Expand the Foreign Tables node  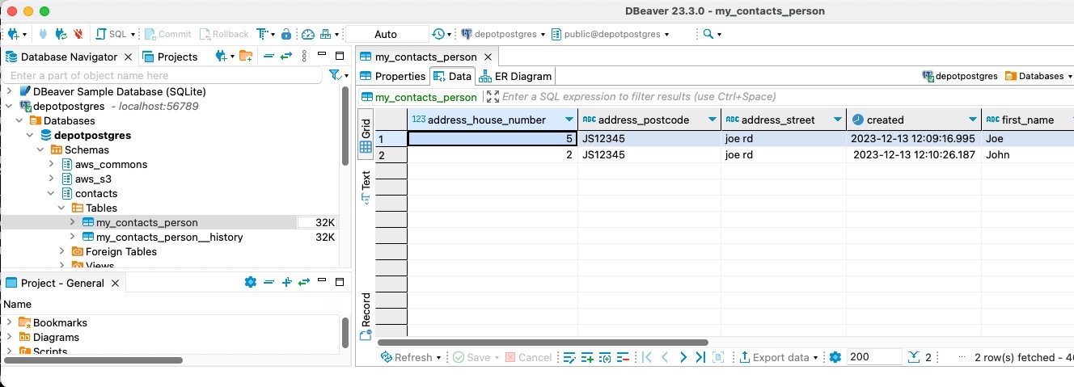(x=62, y=252)
